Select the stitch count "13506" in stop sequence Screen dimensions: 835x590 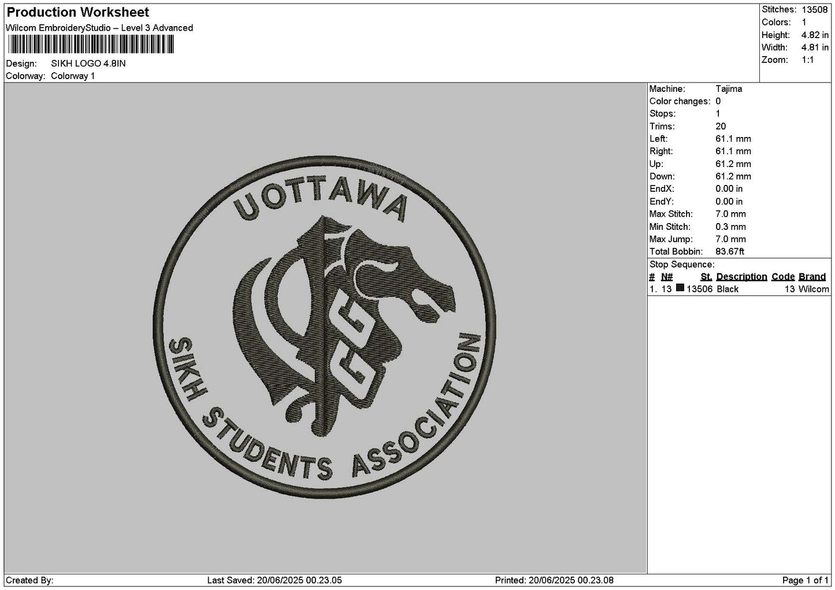click(x=699, y=290)
